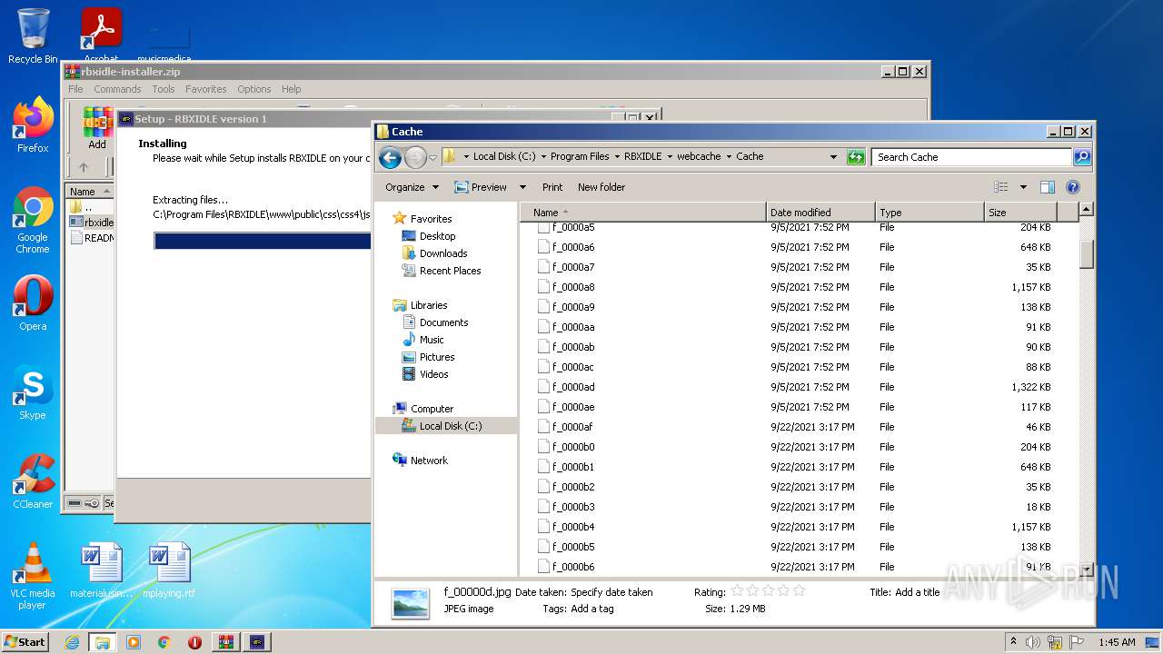Click Internet Explorer icon in taskbar
This screenshot has width=1163, height=654.
(73, 642)
